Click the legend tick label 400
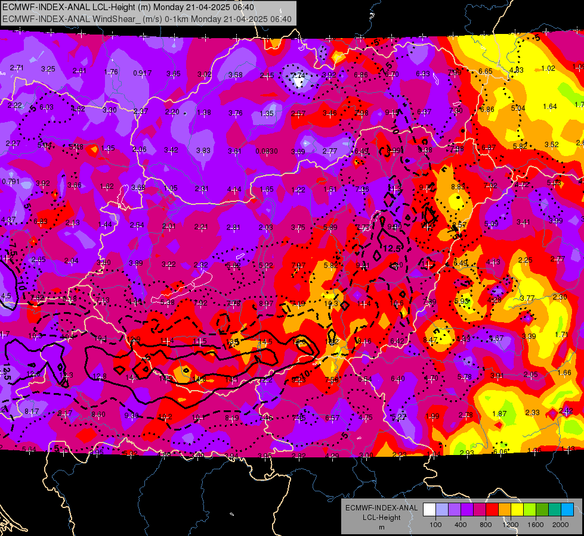The height and width of the screenshot is (536, 584). click(461, 525)
